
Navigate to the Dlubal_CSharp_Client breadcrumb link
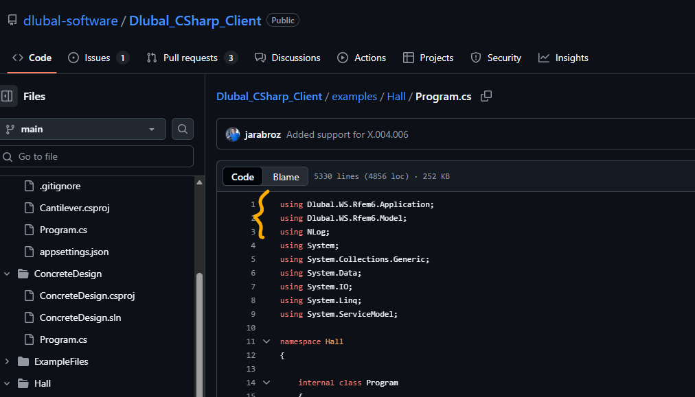pos(269,97)
